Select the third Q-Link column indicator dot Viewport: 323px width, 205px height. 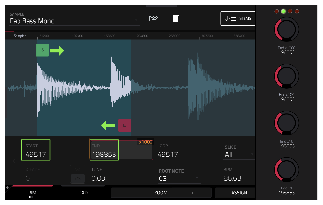coord(290,11)
